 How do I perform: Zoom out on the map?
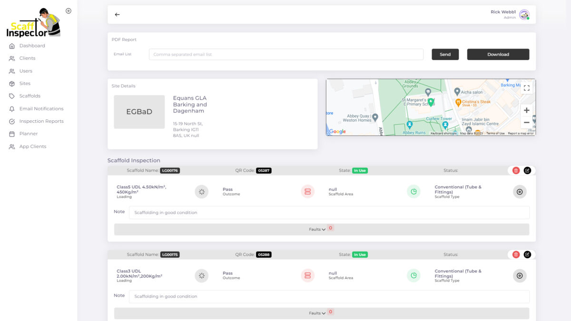click(x=526, y=123)
